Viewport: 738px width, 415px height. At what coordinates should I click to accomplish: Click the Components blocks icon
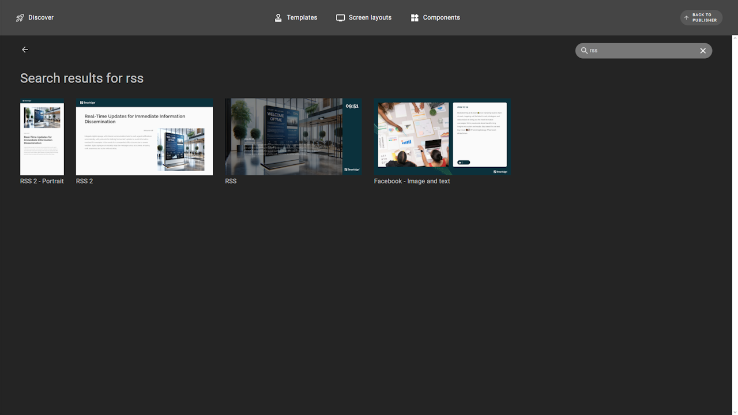(415, 18)
